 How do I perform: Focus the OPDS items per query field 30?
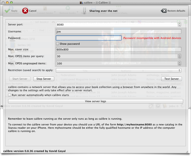pos(117,56)
